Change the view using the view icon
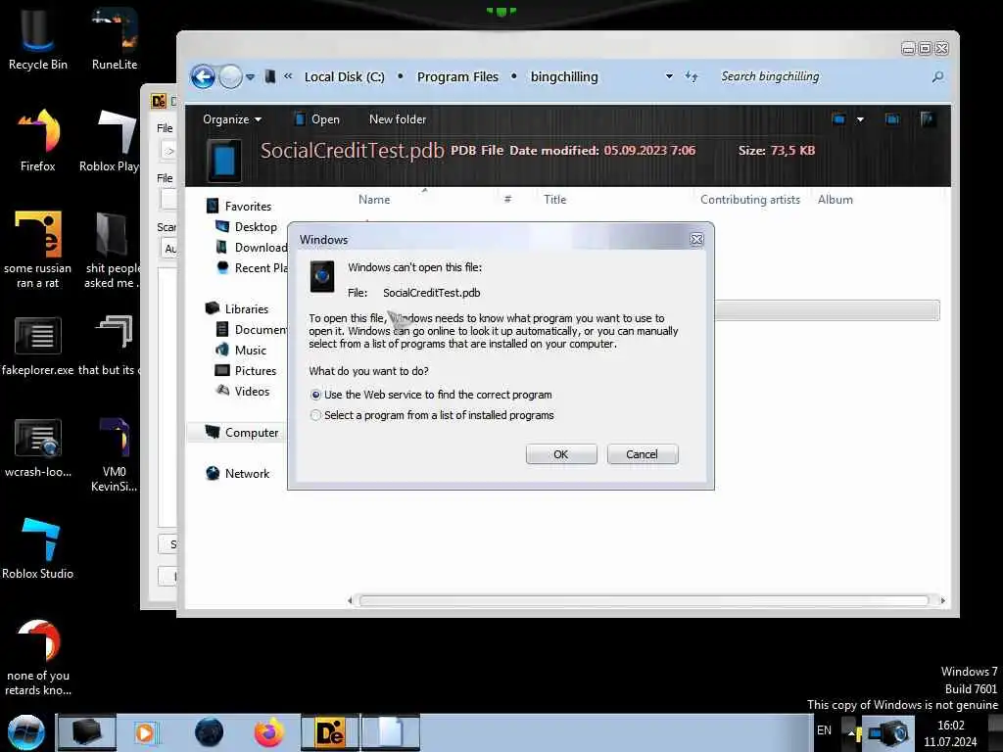 tap(838, 118)
